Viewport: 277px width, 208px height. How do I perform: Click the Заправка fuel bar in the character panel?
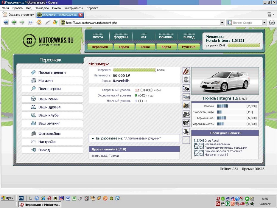(134, 70)
